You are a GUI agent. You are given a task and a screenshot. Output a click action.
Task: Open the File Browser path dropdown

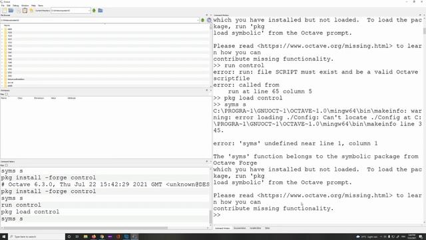[x=198, y=20]
